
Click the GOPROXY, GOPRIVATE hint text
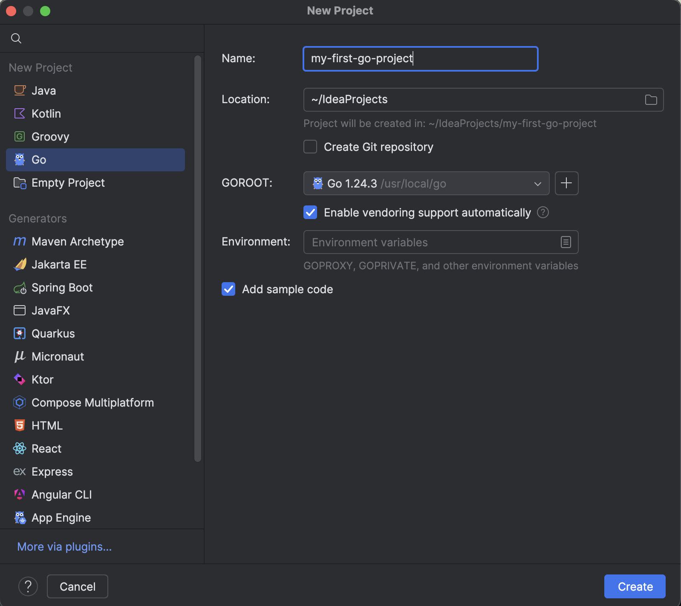(x=441, y=266)
